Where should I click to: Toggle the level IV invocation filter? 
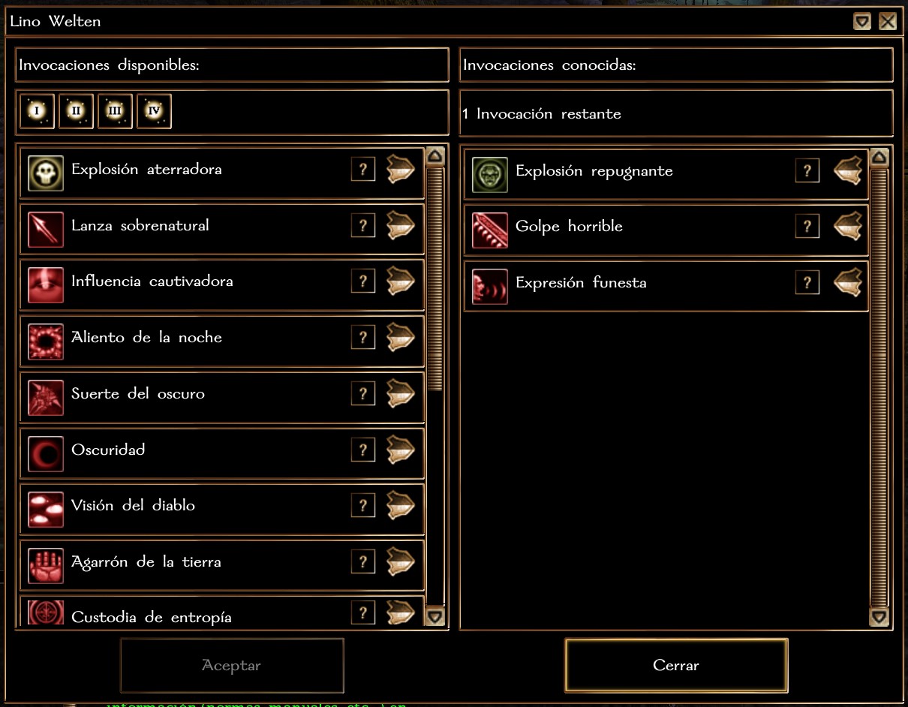point(154,112)
